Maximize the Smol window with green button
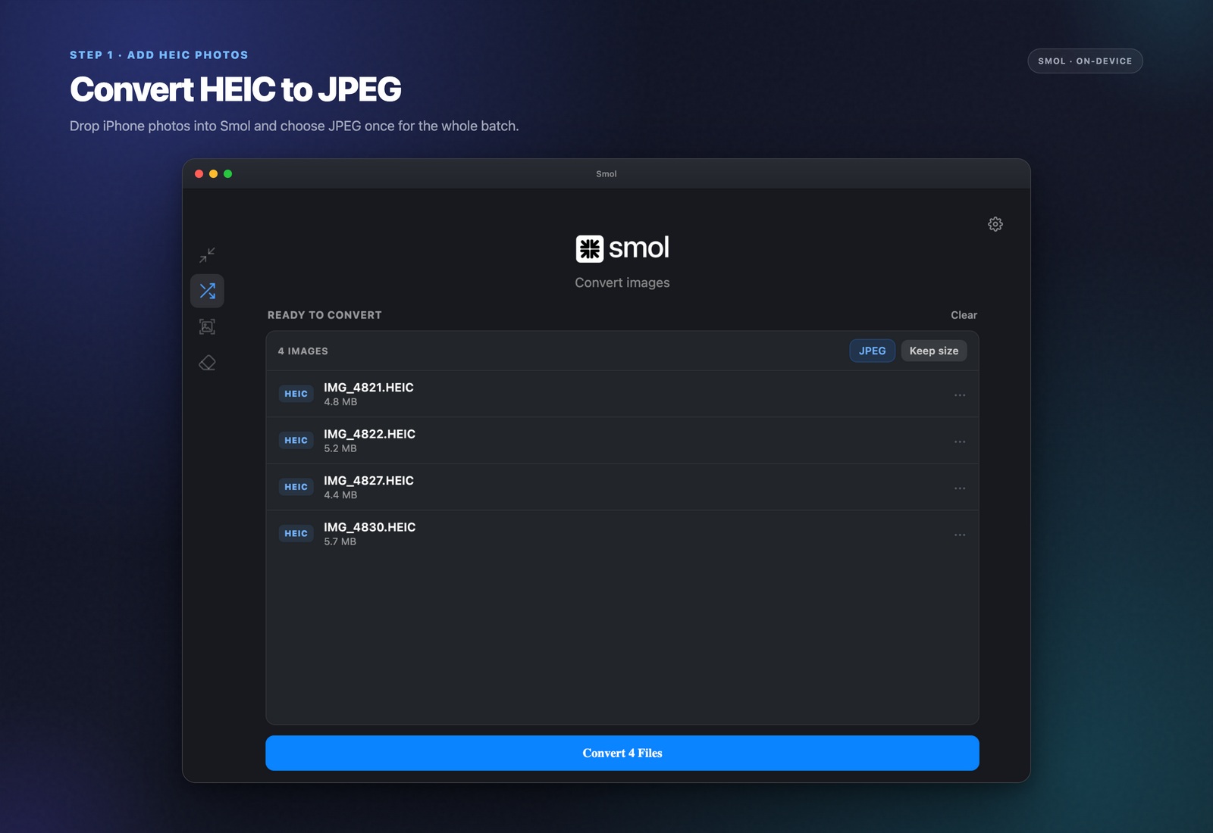The height and width of the screenshot is (833, 1213). pos(227,174)
